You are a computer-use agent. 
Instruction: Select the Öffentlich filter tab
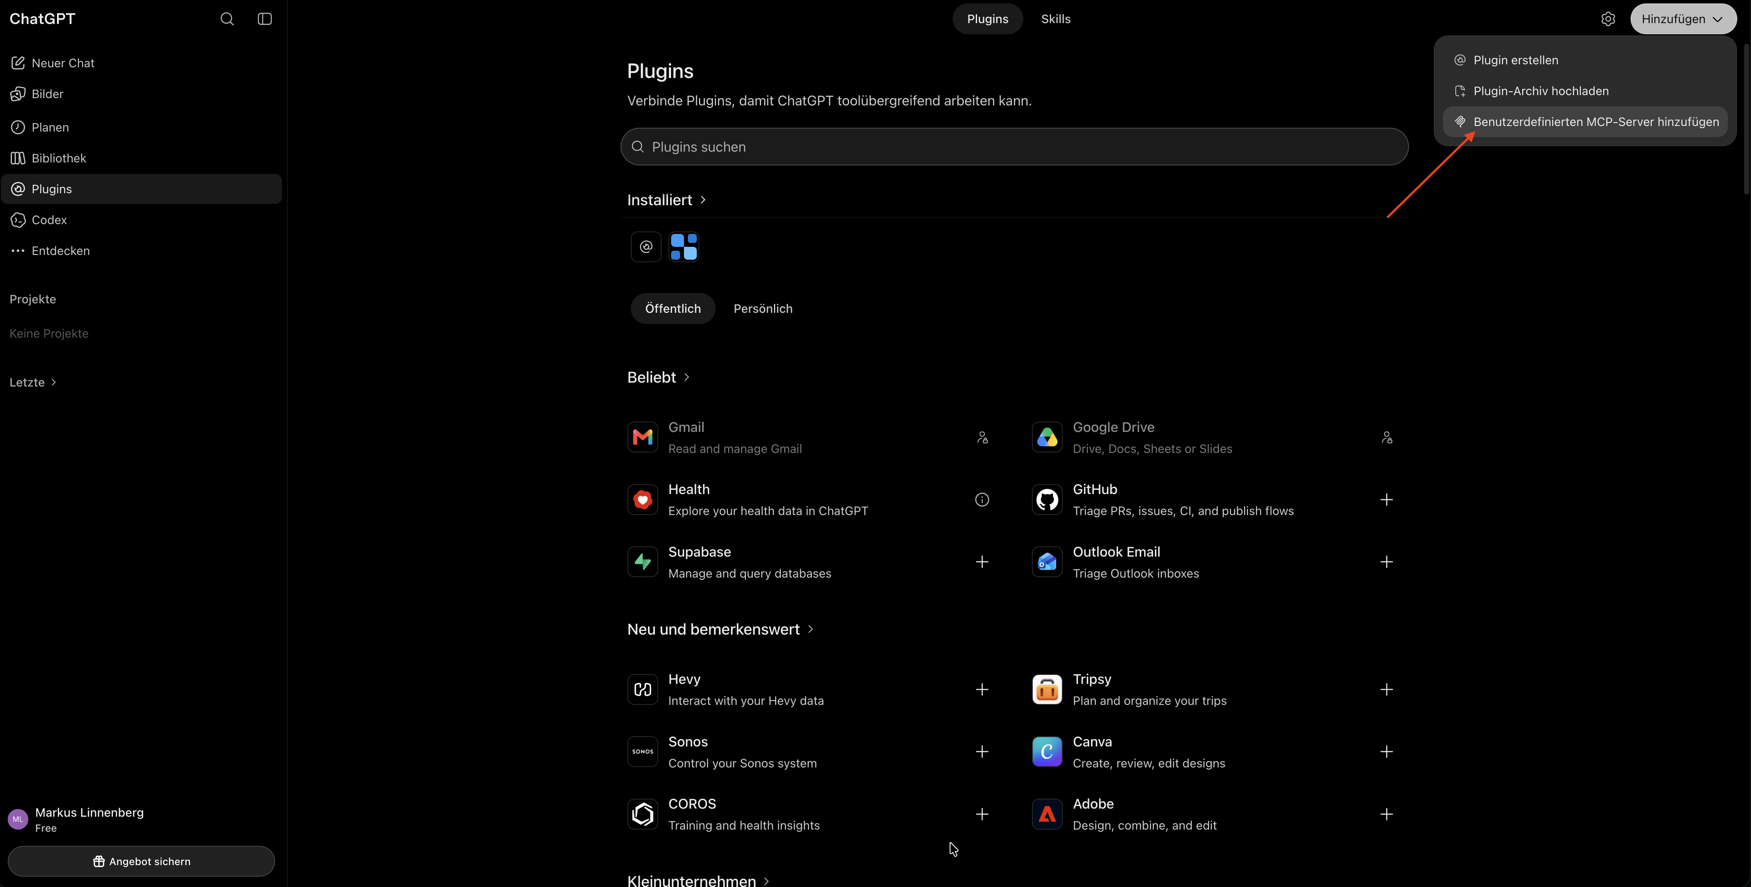point(673,309)
